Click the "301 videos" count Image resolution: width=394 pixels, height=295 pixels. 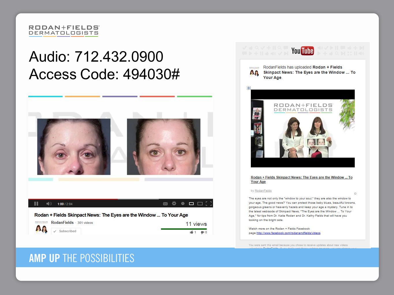(x=85, y=223)
